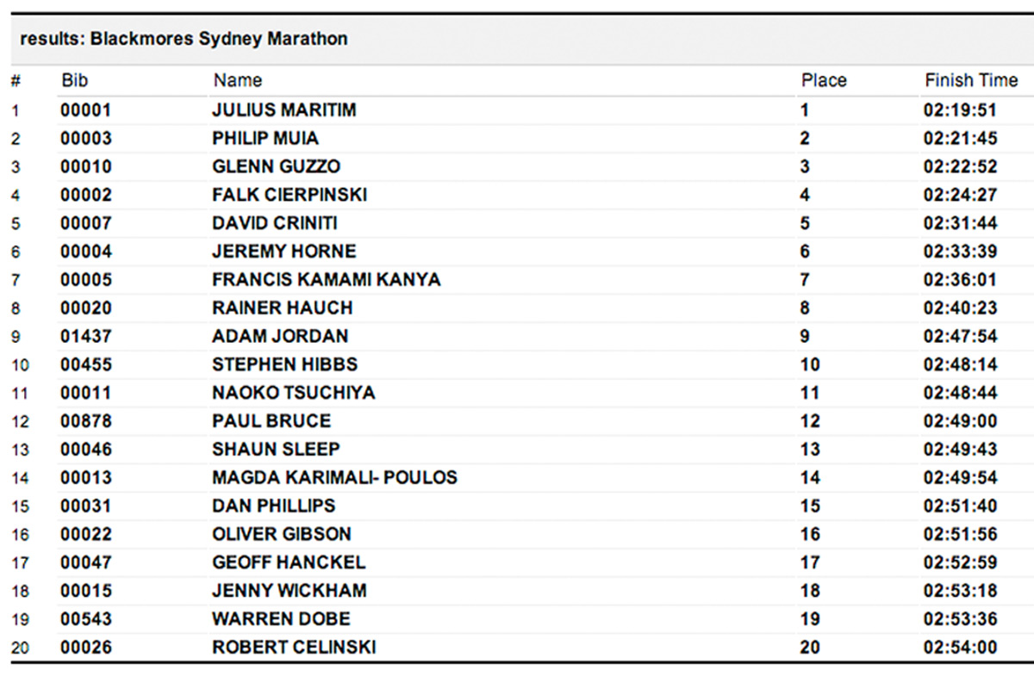Viewport: 1034px width, 689px height.
Task: Click the name GLENN GUZZO
Action: (277, 167)
